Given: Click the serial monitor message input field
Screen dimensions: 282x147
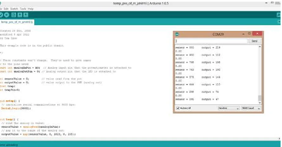Looking at the screenshot, I should pyautogui.click(x=211, y=41).
